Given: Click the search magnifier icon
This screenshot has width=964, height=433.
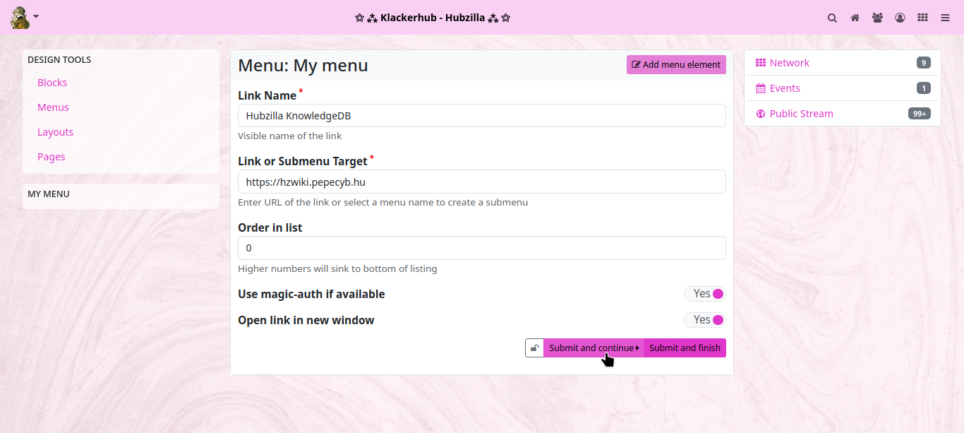Looking at the screenshot, I should click(x=832, y=18).
